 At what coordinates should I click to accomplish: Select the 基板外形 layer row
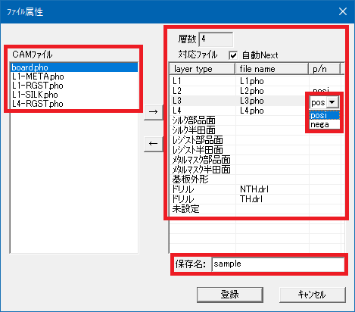(x=255, y=179)
